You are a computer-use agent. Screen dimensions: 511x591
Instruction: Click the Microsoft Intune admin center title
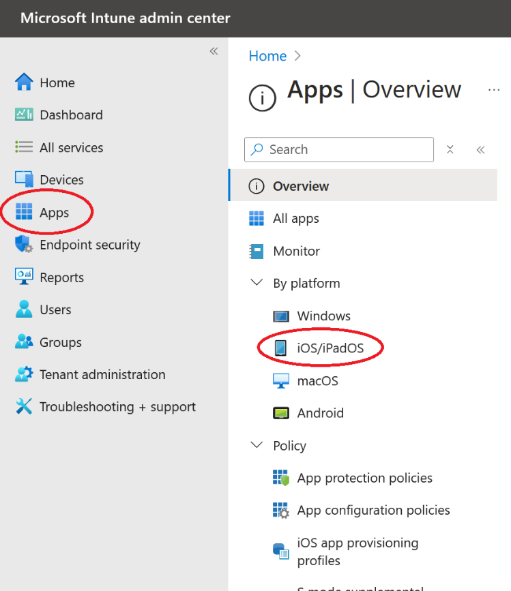coord(126,18)
